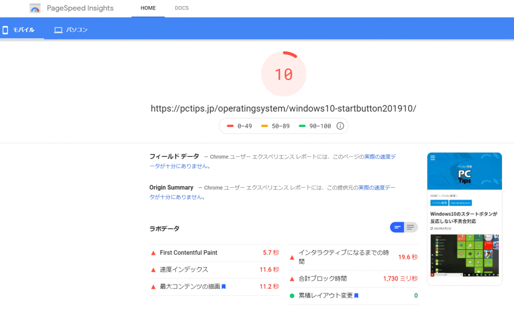Click the ラボデータ heading
The width and height of the screenshot is (514, 309).
[x=165, y=229]
